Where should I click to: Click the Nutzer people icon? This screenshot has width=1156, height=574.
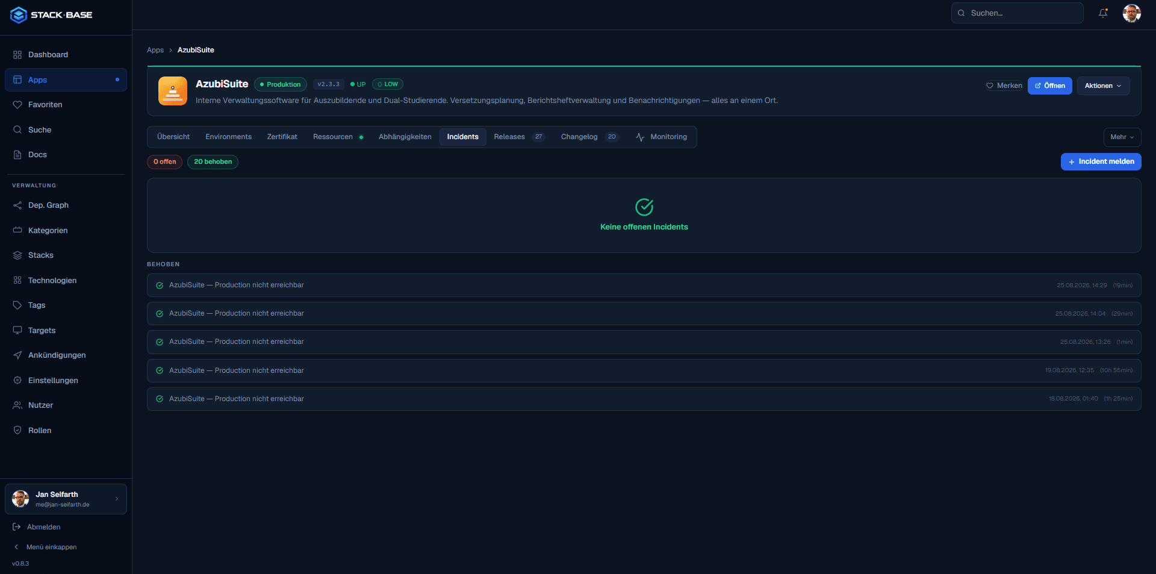click(17, 405)
